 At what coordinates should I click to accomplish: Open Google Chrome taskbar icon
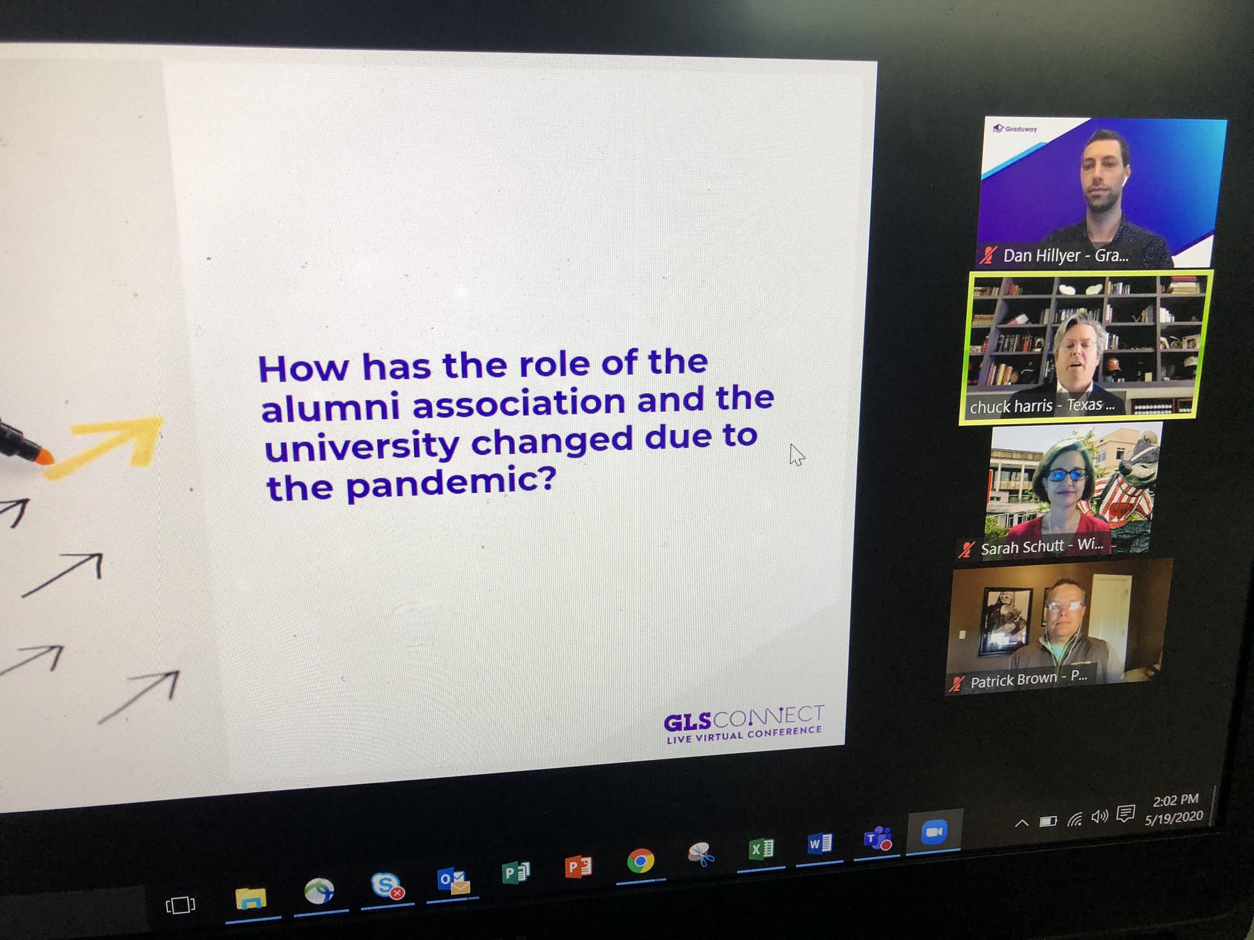click(x=640, y=861)
